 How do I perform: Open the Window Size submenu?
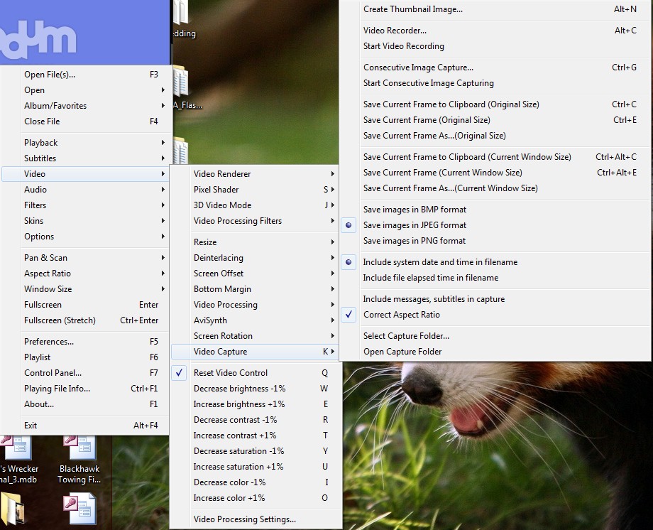pyautogui.click(x=85, y=289)
